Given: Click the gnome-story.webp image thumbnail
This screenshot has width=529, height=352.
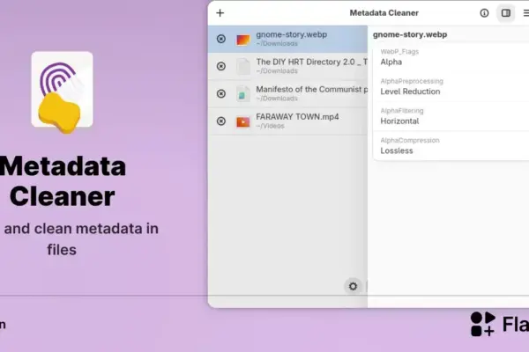Looking at the screenshot, I should point(243,40).
